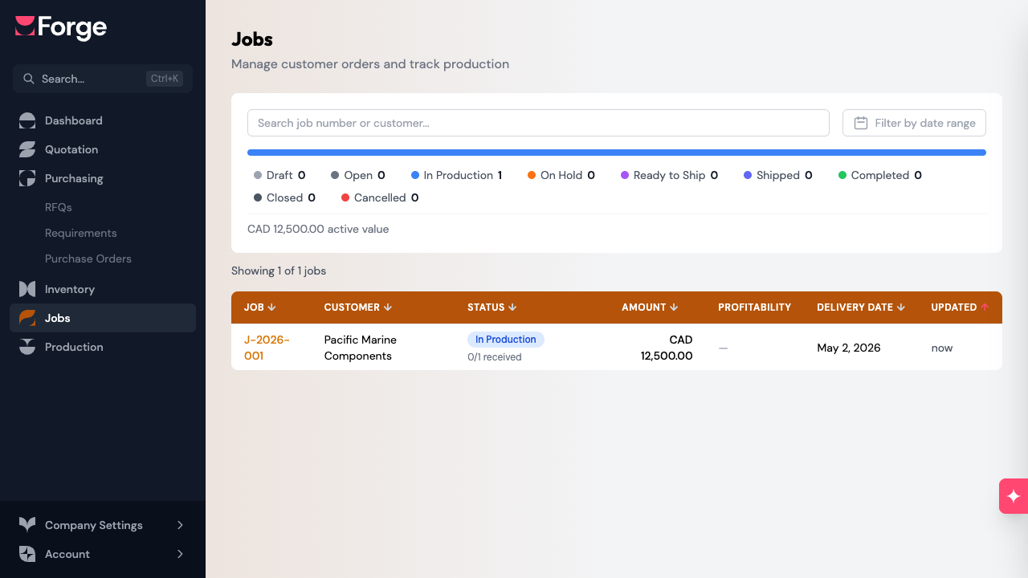Click the calendar icon in the date filter
The width and height of the screenshot is (1028, 578).
pos(860,123)
